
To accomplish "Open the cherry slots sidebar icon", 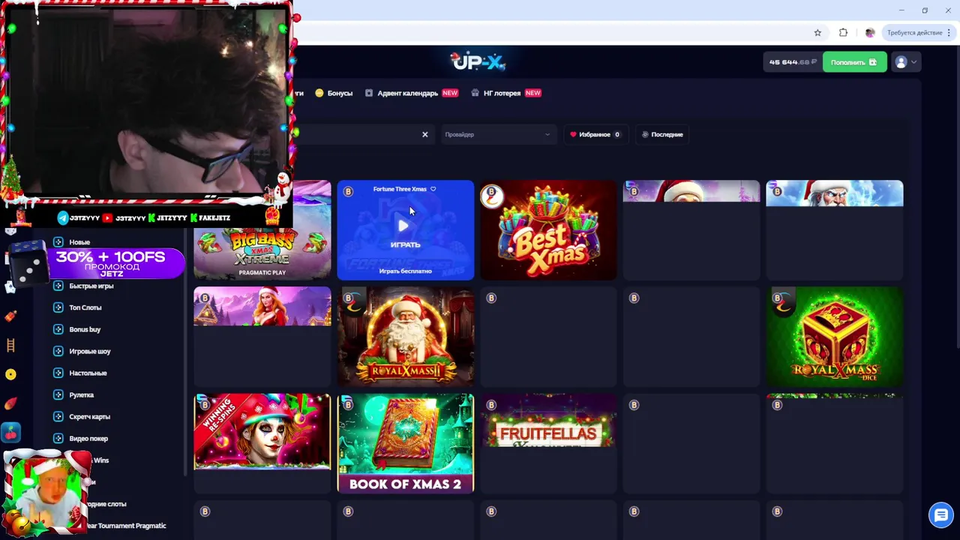I will 10,433.
